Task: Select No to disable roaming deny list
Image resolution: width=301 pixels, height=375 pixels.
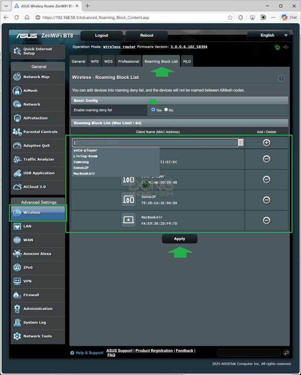Action: pos(166,109)
